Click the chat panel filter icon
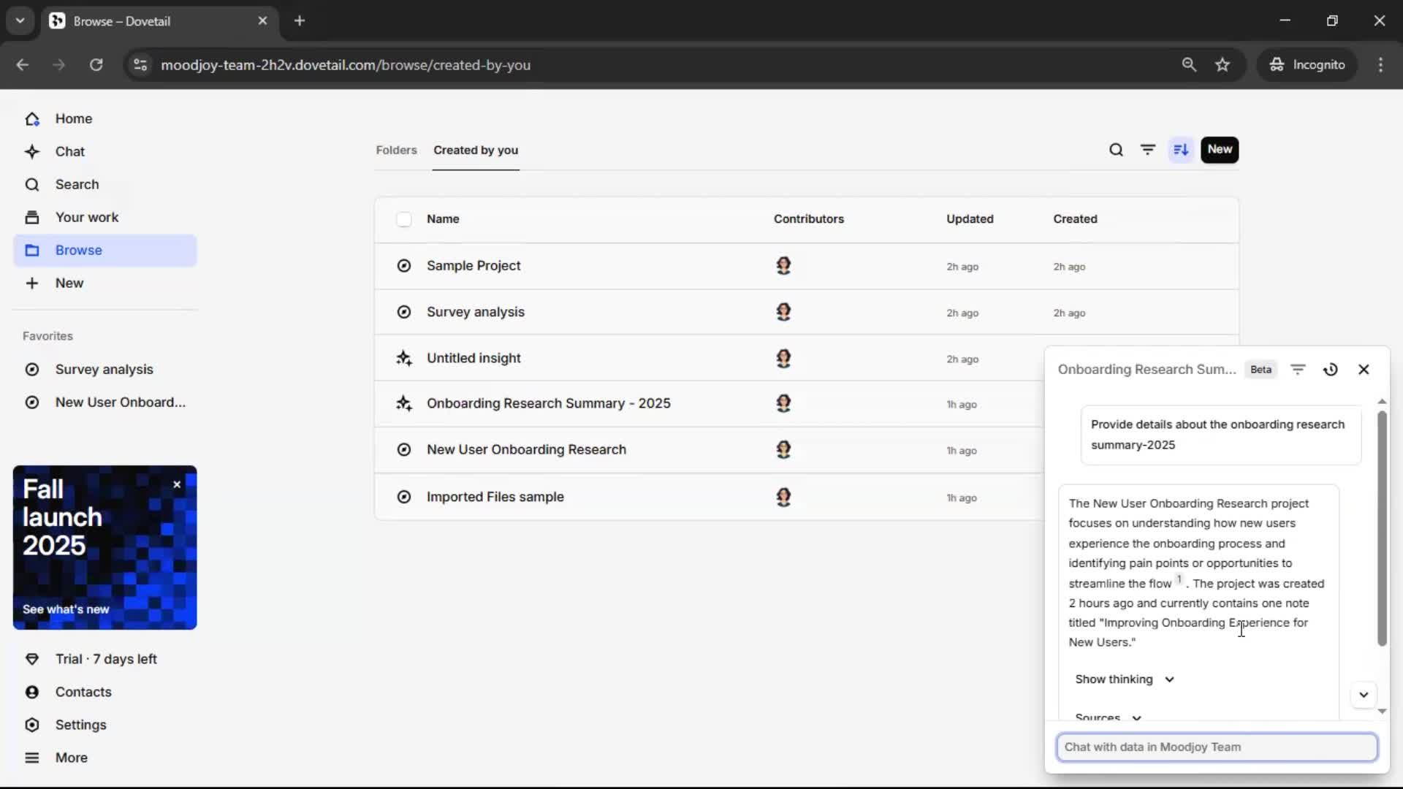Screen dimensions: 1403x789 [1298, 370]
